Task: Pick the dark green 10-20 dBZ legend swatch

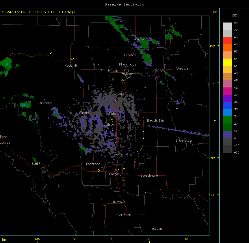Action: pos(227,127)
